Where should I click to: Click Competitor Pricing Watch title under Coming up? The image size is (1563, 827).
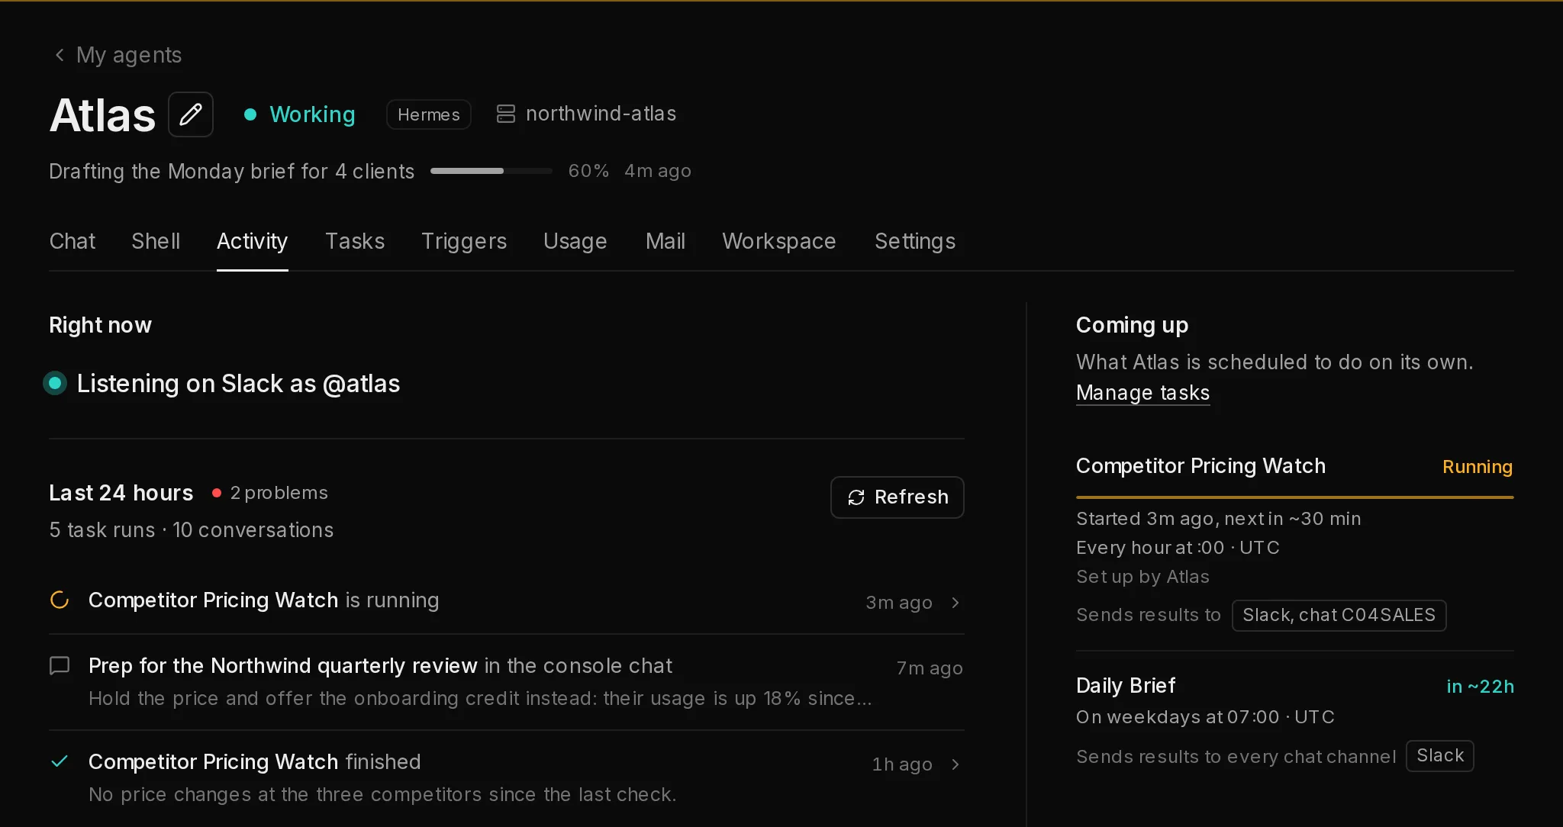click(x=1200, y=465)
